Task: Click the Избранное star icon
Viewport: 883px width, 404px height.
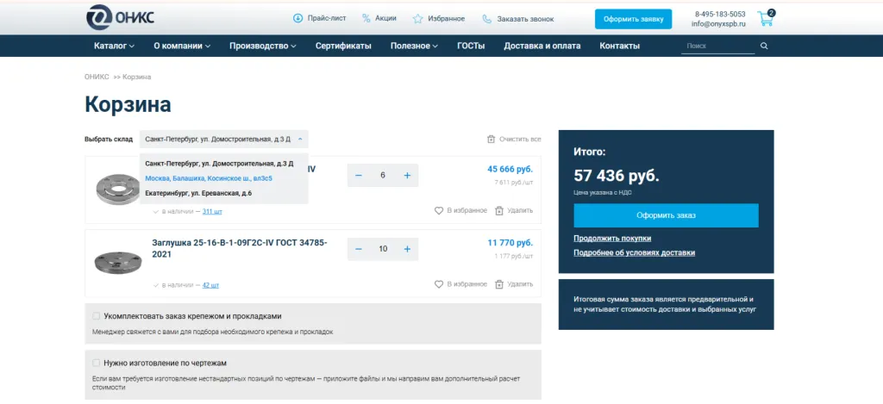Action: point(417,18)
